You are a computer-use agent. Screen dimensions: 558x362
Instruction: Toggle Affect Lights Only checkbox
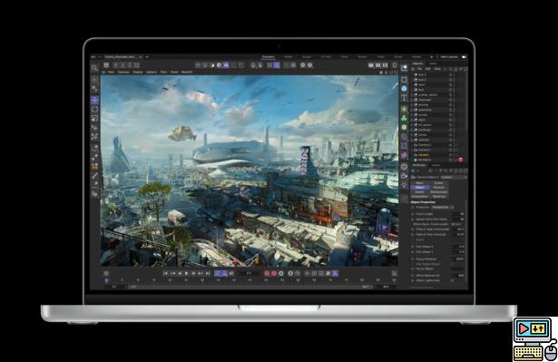tap(453, 280)
